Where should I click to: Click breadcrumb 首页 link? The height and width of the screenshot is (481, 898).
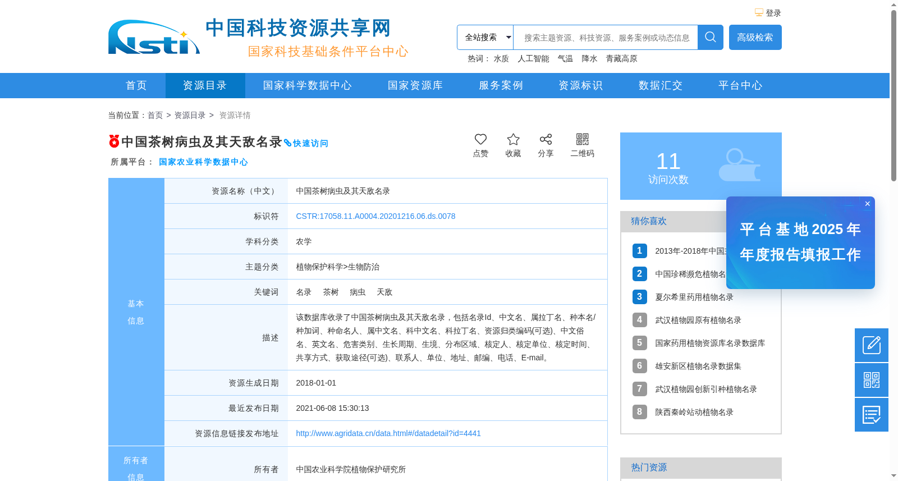pyautogui.click(x=155, y=115)
